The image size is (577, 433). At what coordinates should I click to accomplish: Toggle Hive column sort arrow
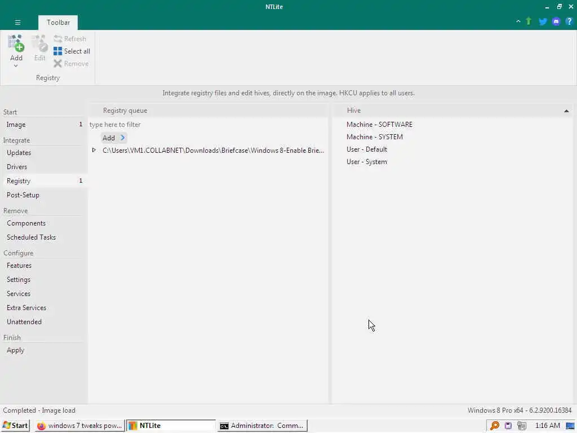click(x=566, y=111)
